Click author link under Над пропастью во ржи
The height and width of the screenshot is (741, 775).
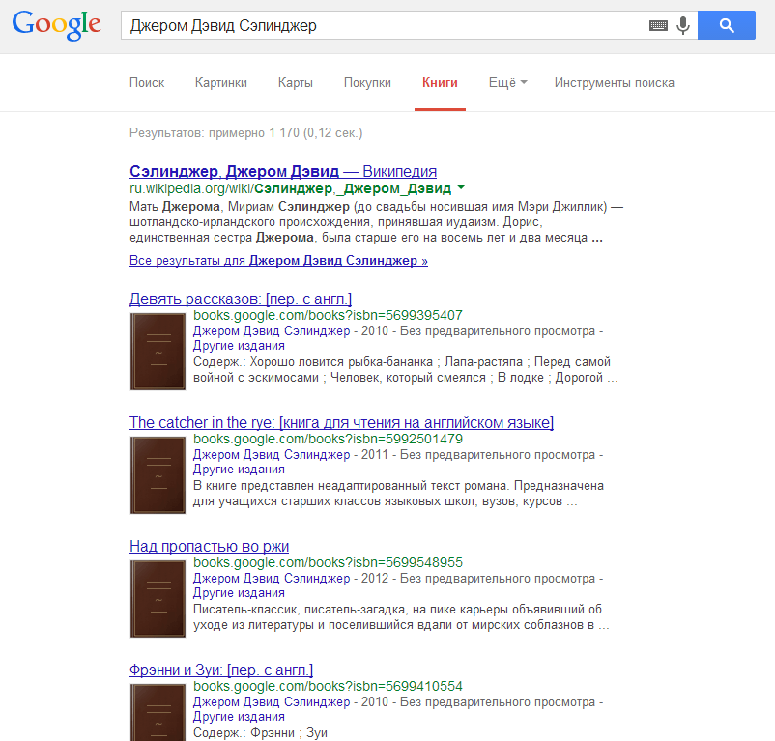(x=272, y=578)
